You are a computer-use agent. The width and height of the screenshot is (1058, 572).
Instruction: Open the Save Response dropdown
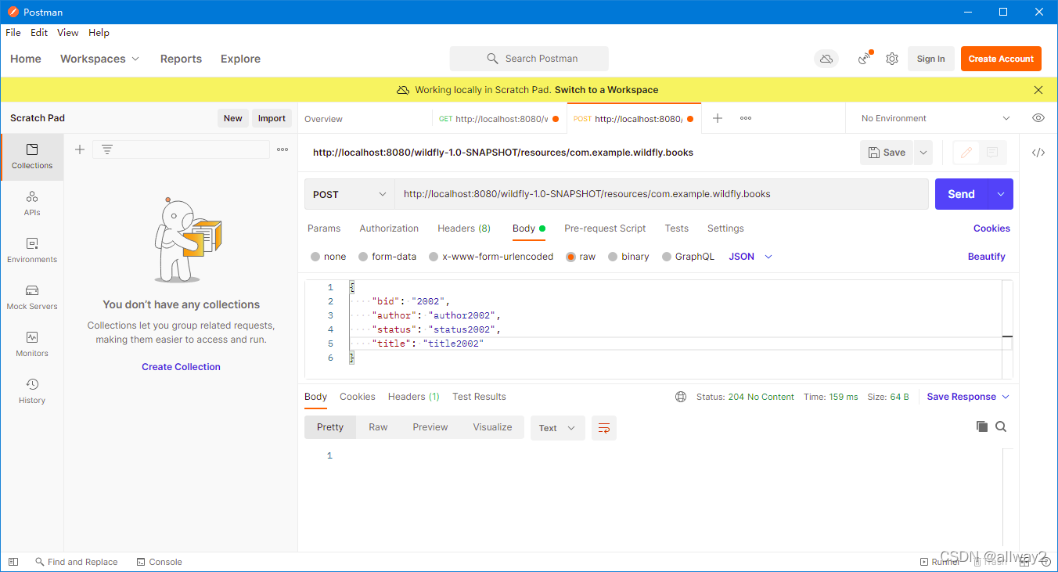click(x=968, y=397)
